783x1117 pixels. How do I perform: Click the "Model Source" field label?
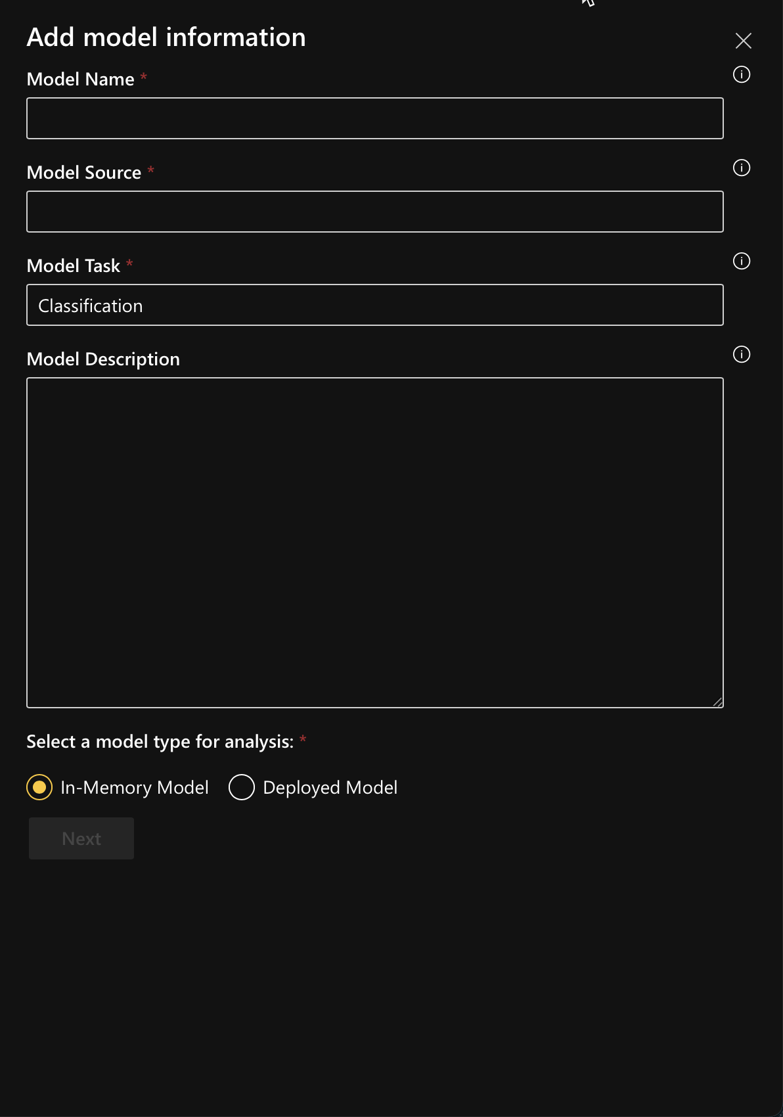(x=83, y=173)
